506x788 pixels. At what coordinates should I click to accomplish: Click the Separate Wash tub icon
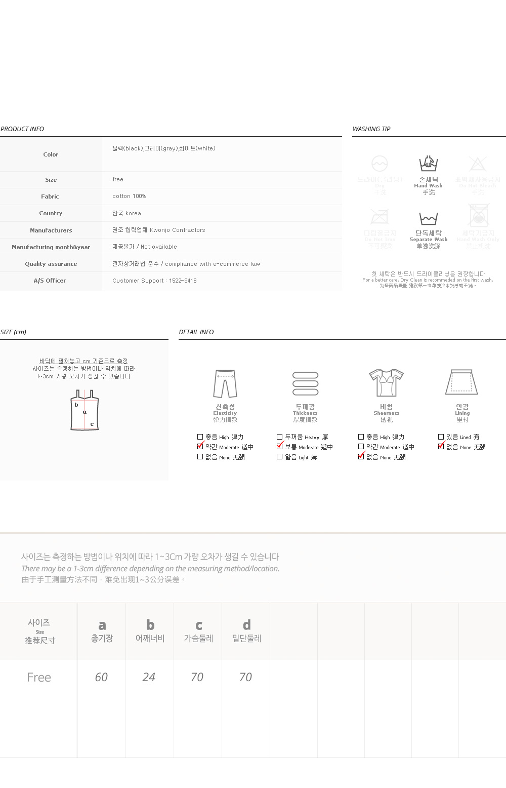429,219
